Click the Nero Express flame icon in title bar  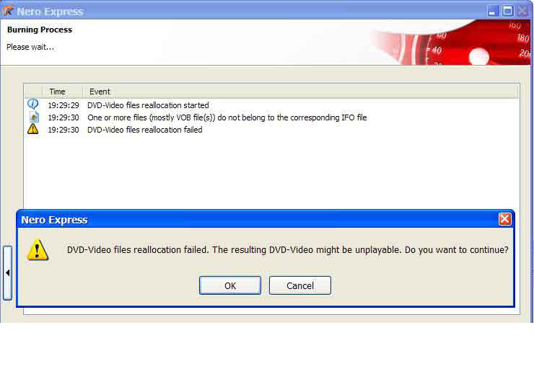(7, 11)
